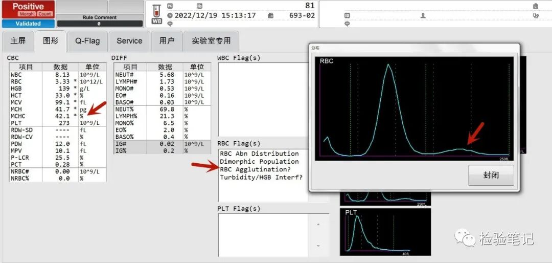This screenshot has height=263, width=552.
Task: Click the Rule Comment box
Action: click(x=100, y=21)
